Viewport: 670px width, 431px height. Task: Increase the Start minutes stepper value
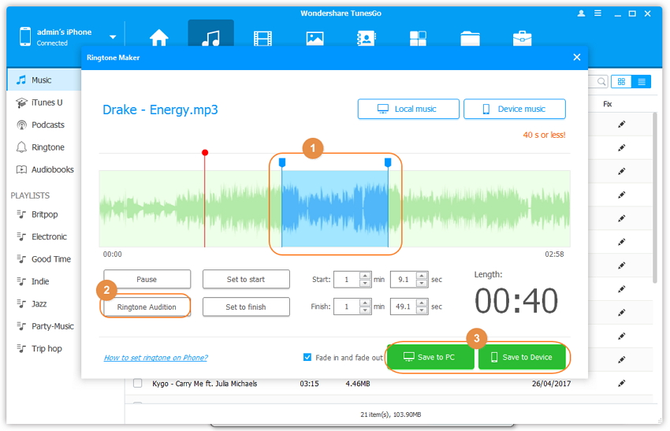click(x=365, y=276)
